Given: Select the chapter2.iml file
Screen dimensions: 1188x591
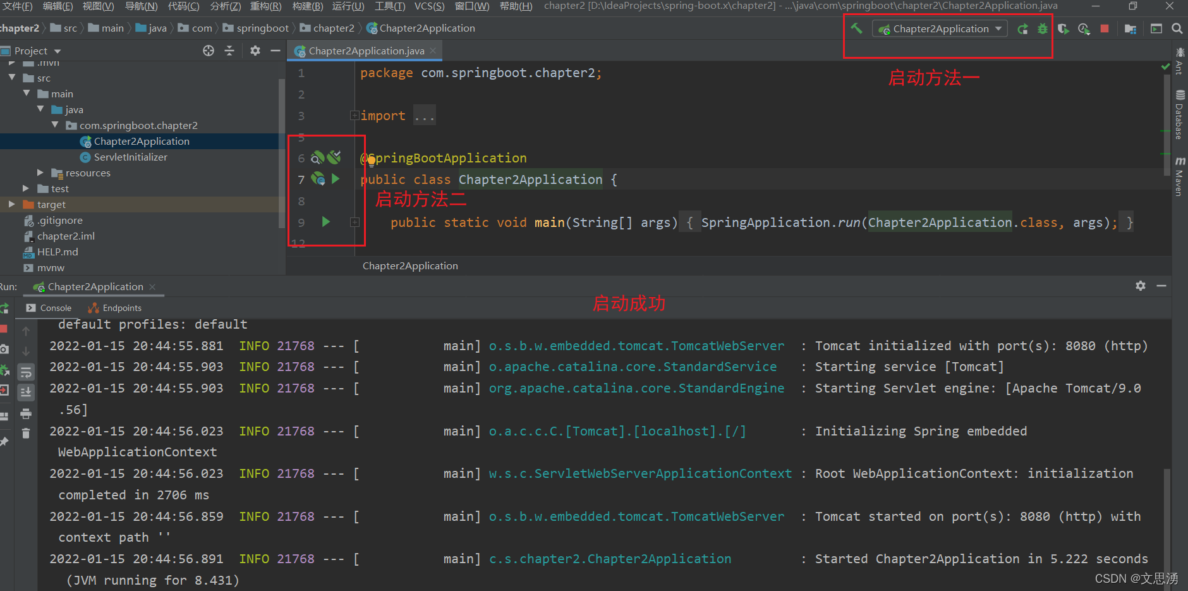Looking at the screenshot, I should click(66, 236).
